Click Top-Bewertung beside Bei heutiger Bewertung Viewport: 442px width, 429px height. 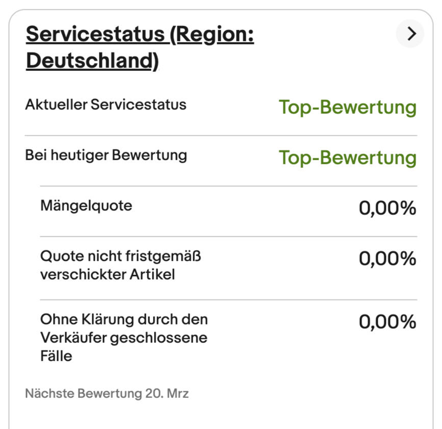point(347,158)
